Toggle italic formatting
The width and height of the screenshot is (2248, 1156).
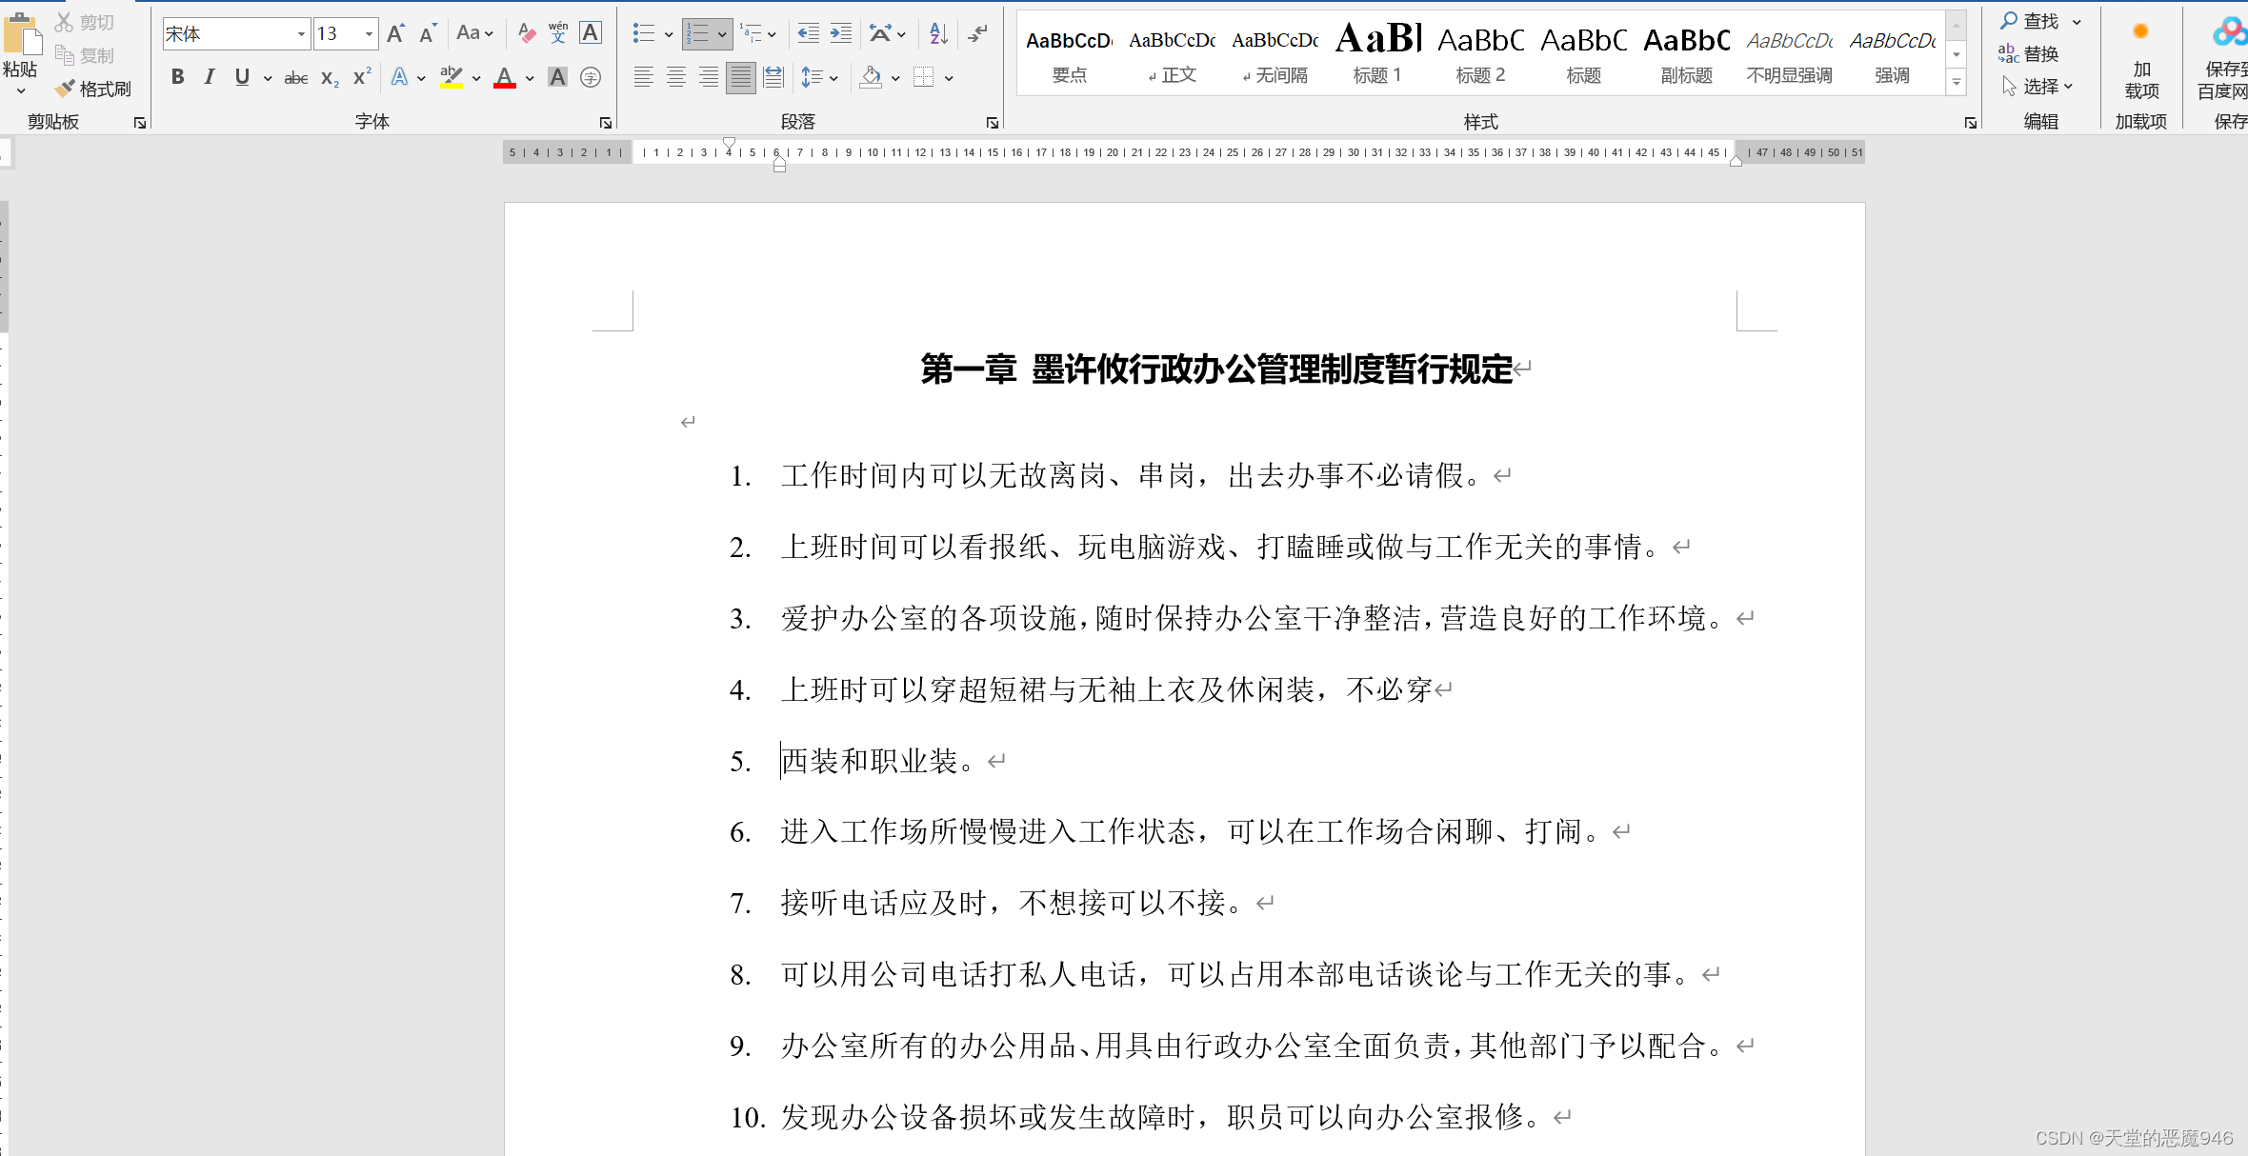(210, 77)
